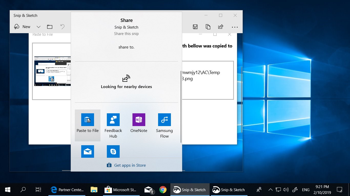The image size is (350, 196).
Task: Open the See more ellipsis menu
Action: (235, 27)
